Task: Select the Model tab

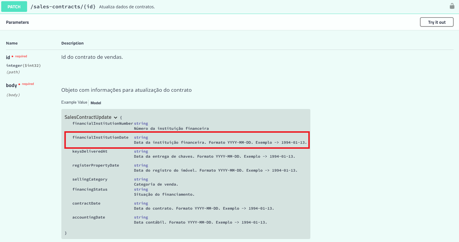Action: (x=96, y=103)
